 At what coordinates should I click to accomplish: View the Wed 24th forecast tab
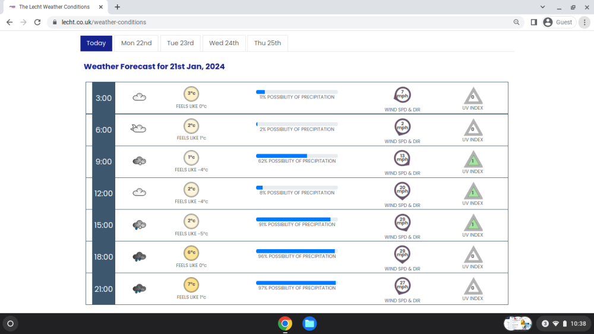pos(224,43)
